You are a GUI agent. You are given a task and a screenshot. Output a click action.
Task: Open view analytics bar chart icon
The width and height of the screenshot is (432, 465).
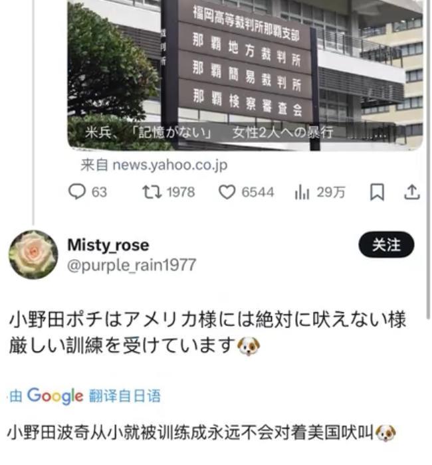302,192
